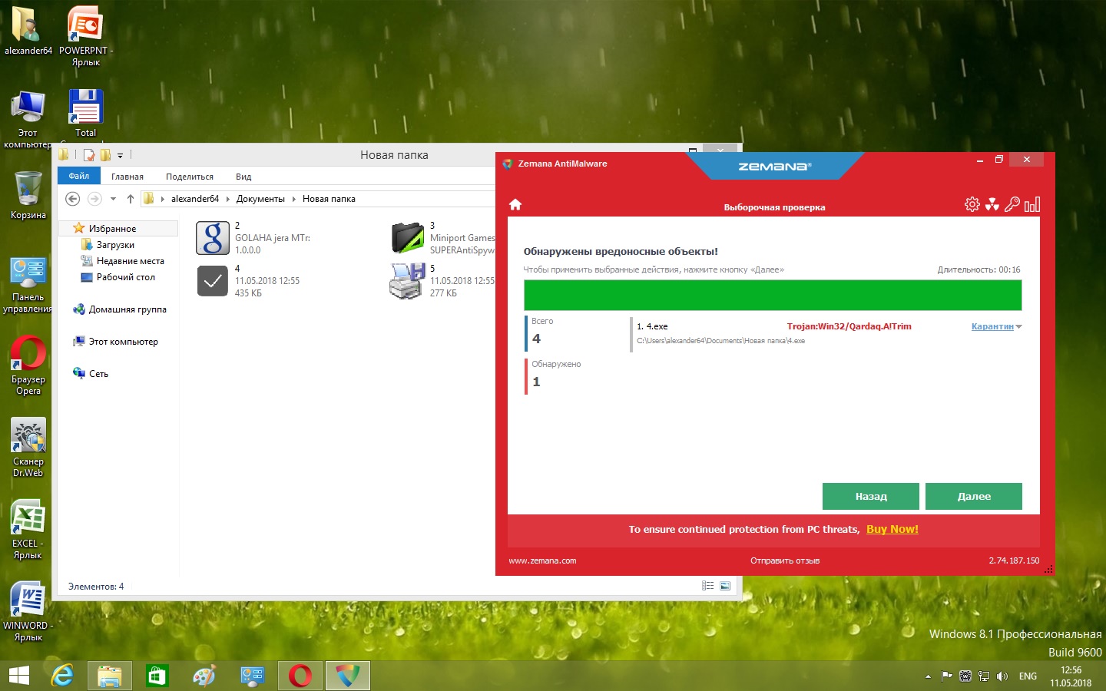Open recent locations dropdown in Explorer
This screenshot has width=1106, height=691.
[113, 199]
